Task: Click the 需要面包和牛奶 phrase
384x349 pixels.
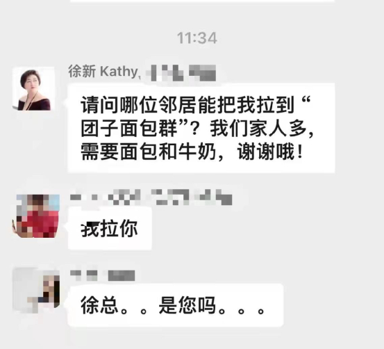Action: pos(149,152)
